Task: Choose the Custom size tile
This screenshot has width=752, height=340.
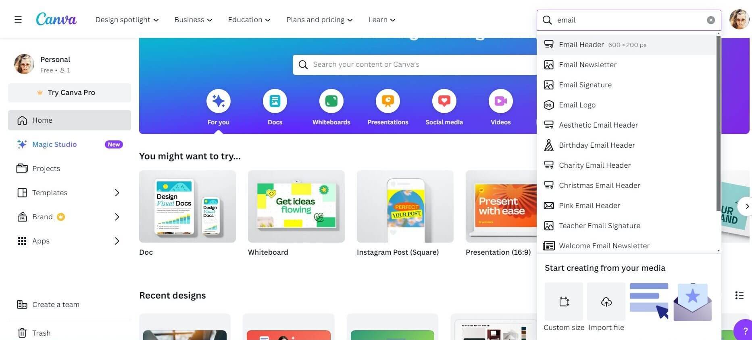Action: click(564, 301)
